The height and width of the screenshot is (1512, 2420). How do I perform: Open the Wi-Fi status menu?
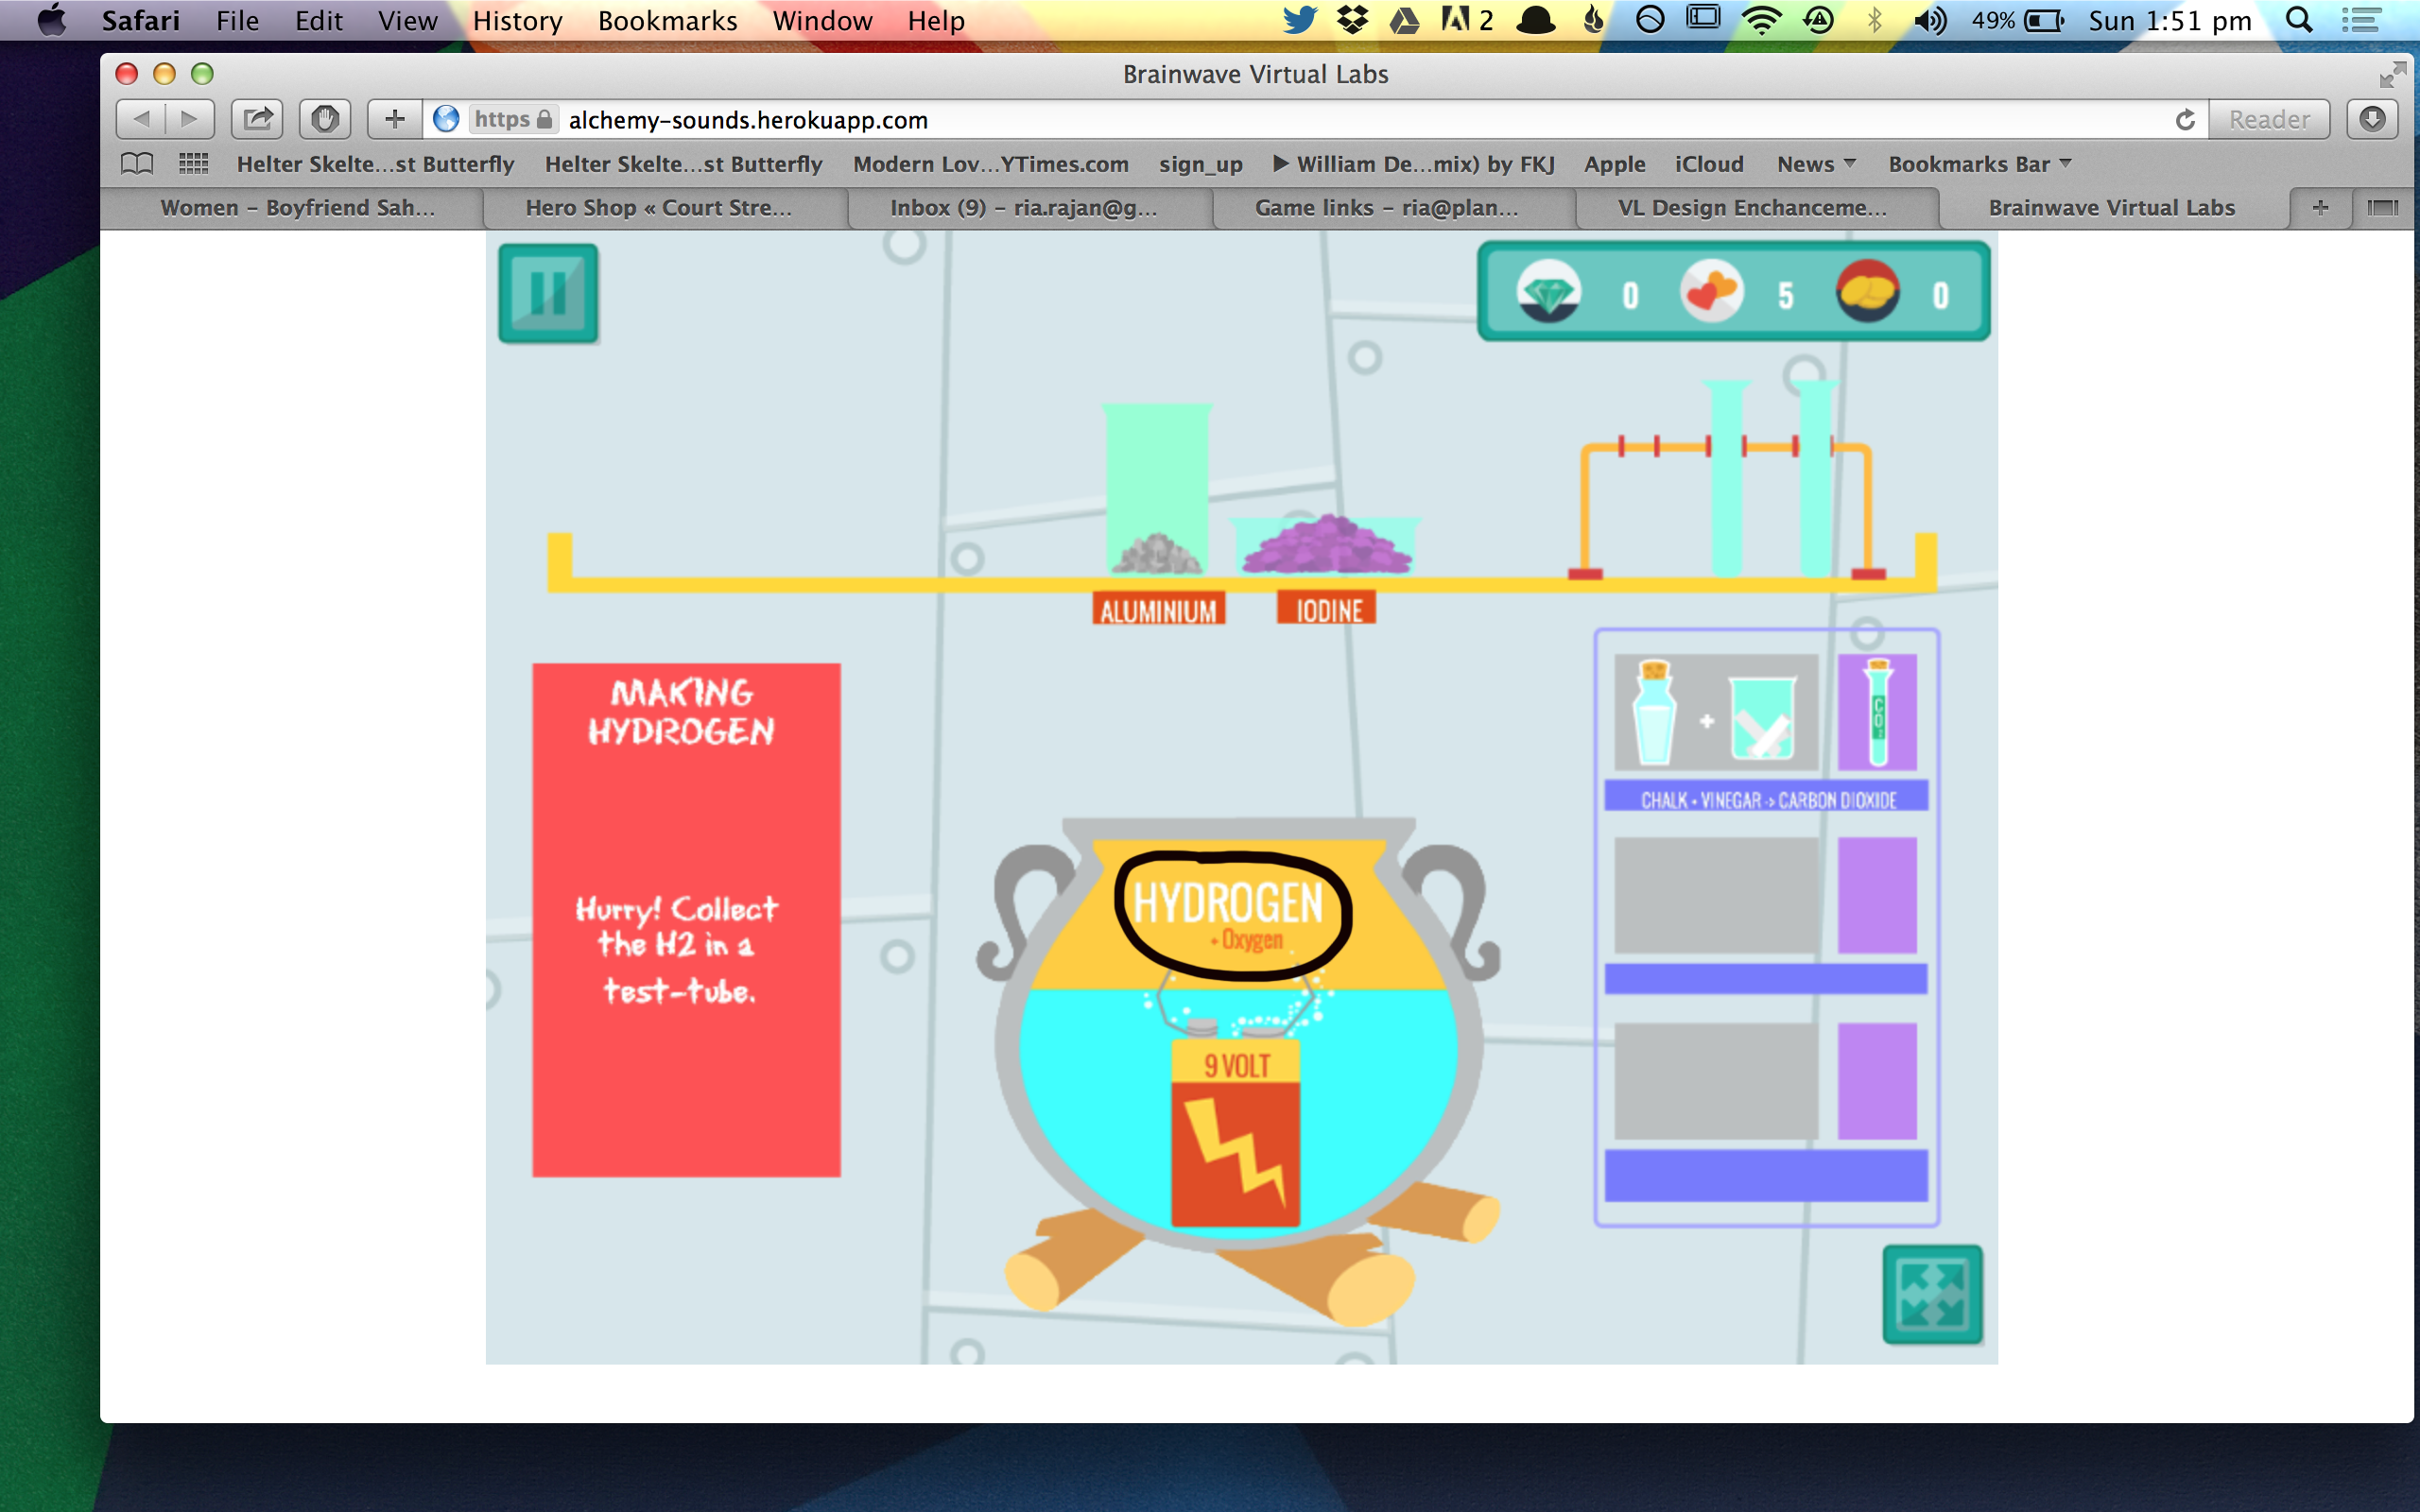pyautogui.click(x=1761, y=20)
